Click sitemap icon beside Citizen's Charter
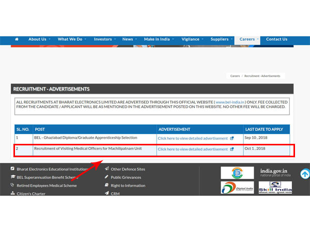 pyautogui.click(x=12, y=193)
